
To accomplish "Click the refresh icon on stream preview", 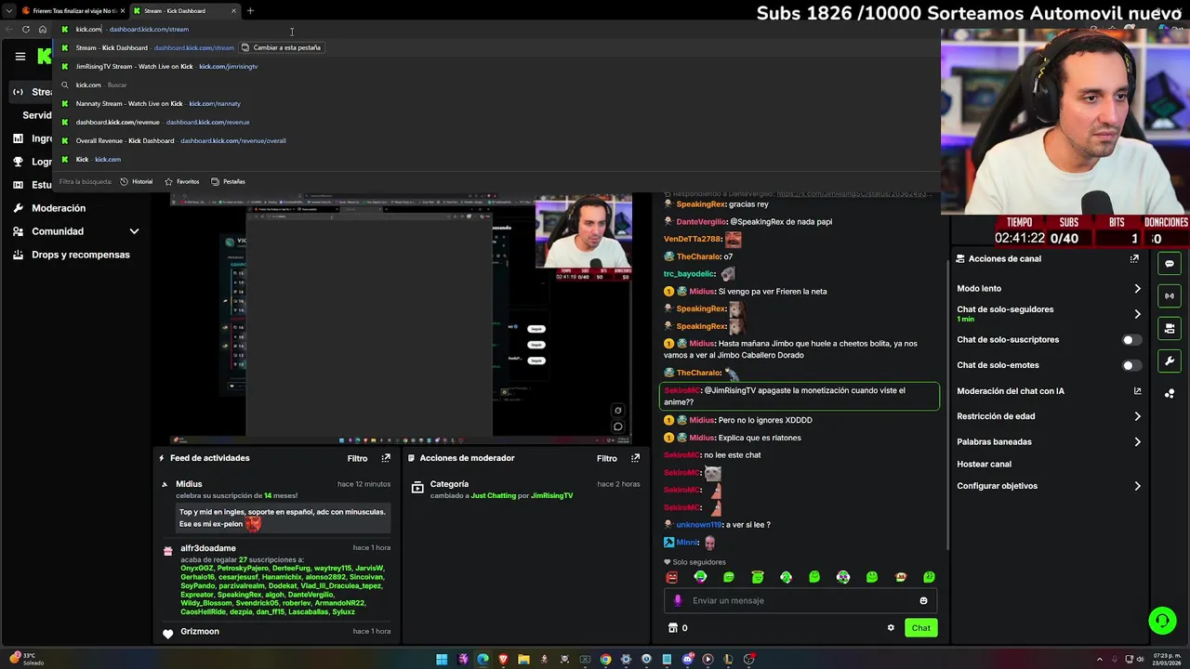I will 617,411.
